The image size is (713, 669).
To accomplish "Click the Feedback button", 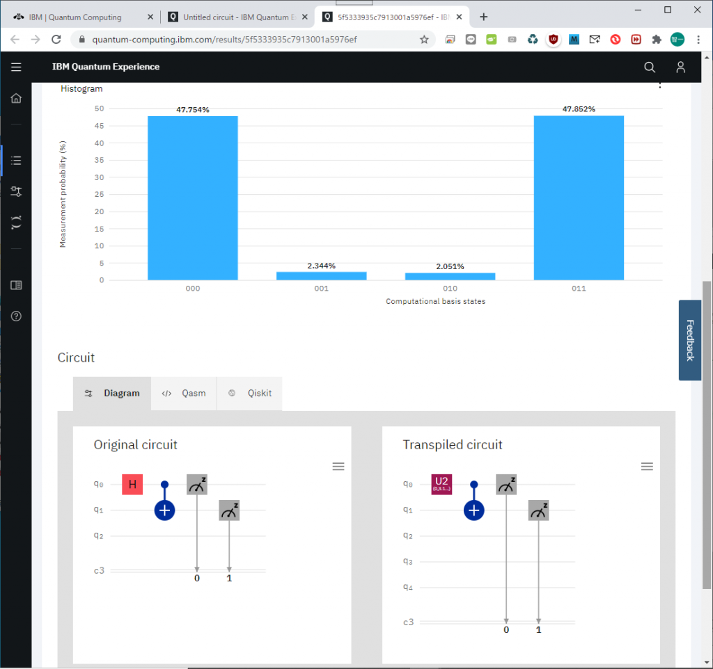I will tap(689, 340).
